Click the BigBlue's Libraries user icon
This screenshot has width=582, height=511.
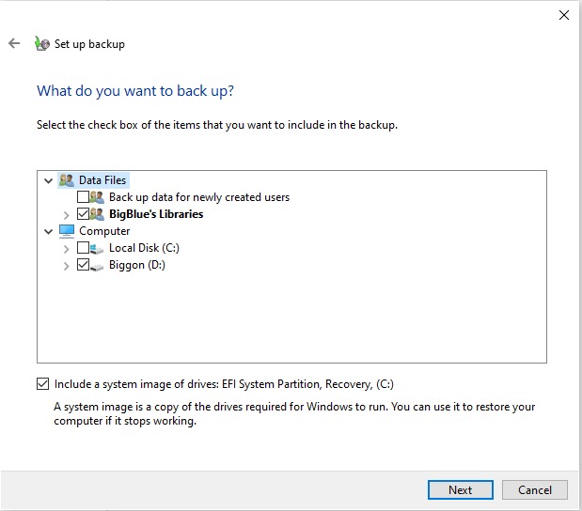click(98, 214)
